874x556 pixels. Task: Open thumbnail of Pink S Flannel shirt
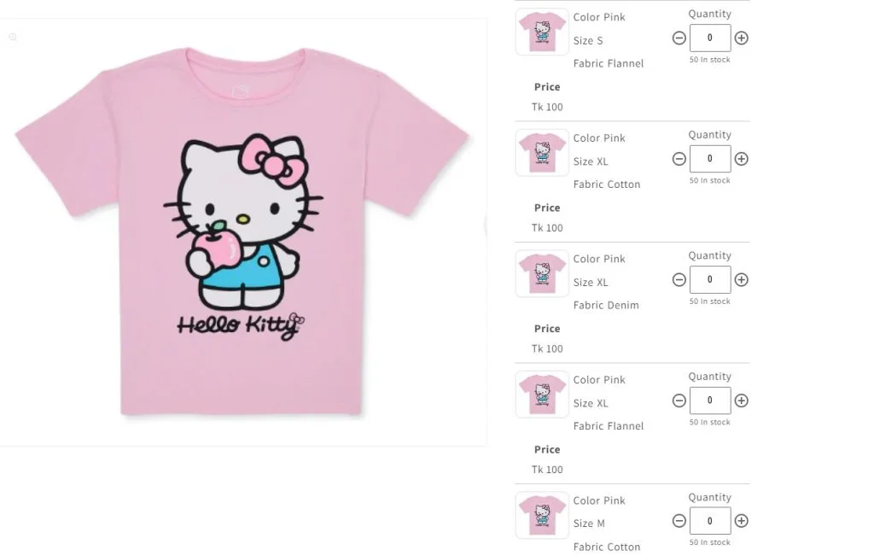point(542,32)
